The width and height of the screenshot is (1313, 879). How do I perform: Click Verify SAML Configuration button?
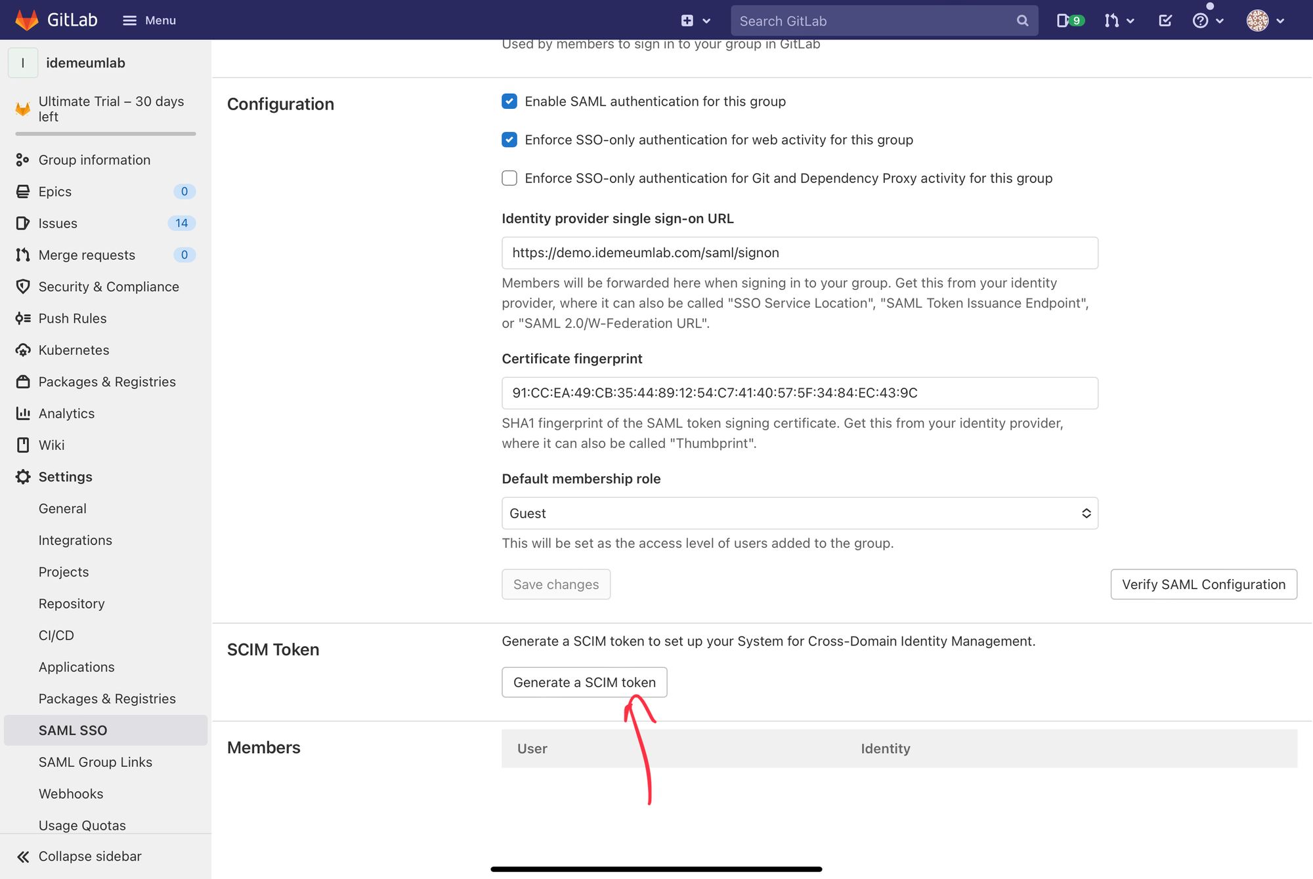[1203, 584]
